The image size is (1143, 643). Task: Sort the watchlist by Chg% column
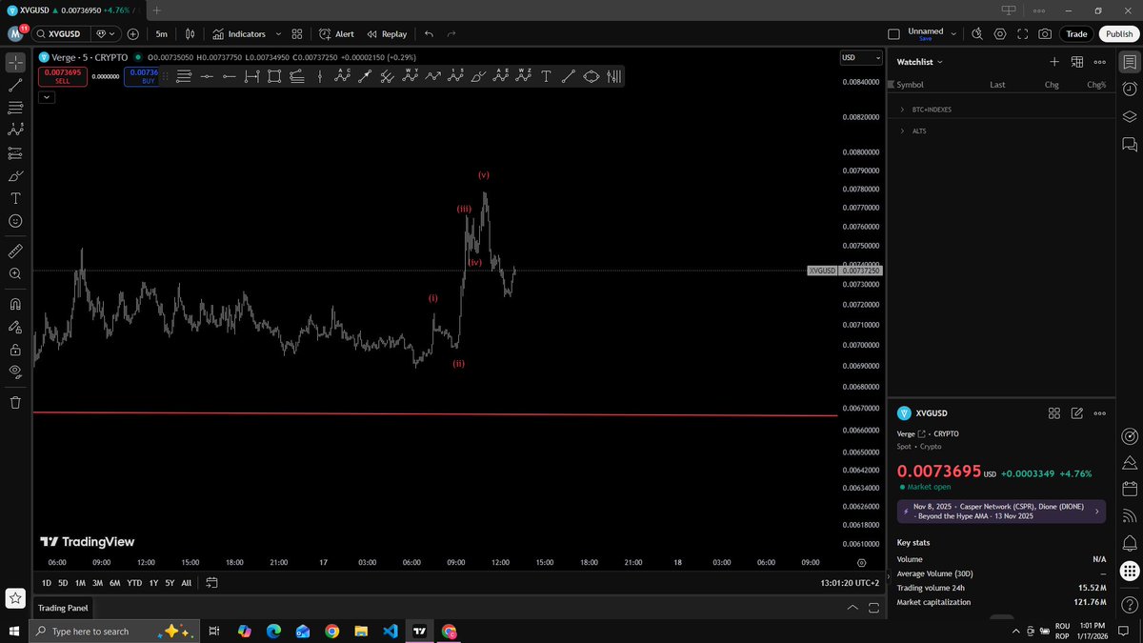(x=1096, y=85)
